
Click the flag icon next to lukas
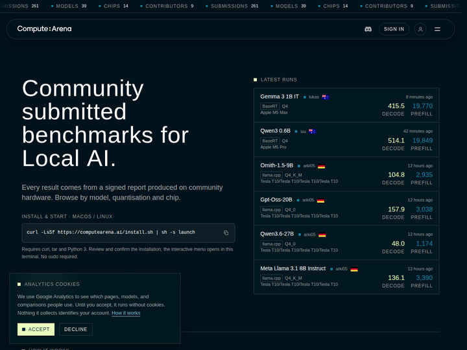point(326,97)
